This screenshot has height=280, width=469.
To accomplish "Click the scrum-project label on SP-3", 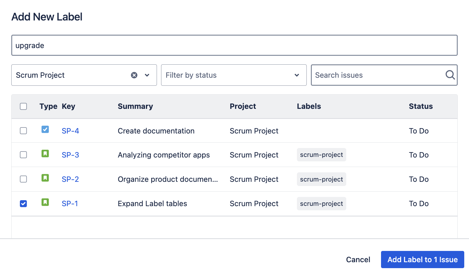I will pos(321,155).
